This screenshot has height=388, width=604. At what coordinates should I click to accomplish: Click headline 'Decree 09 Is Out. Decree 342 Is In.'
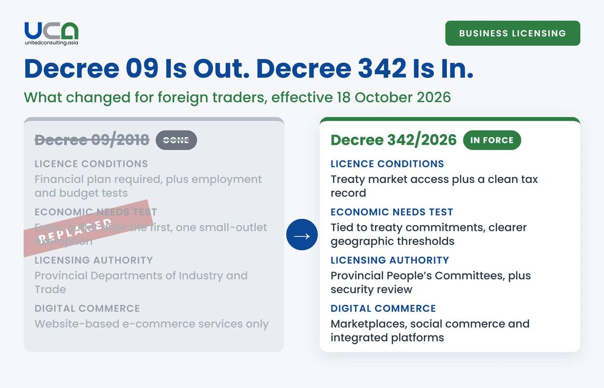[x=249, y=68]
